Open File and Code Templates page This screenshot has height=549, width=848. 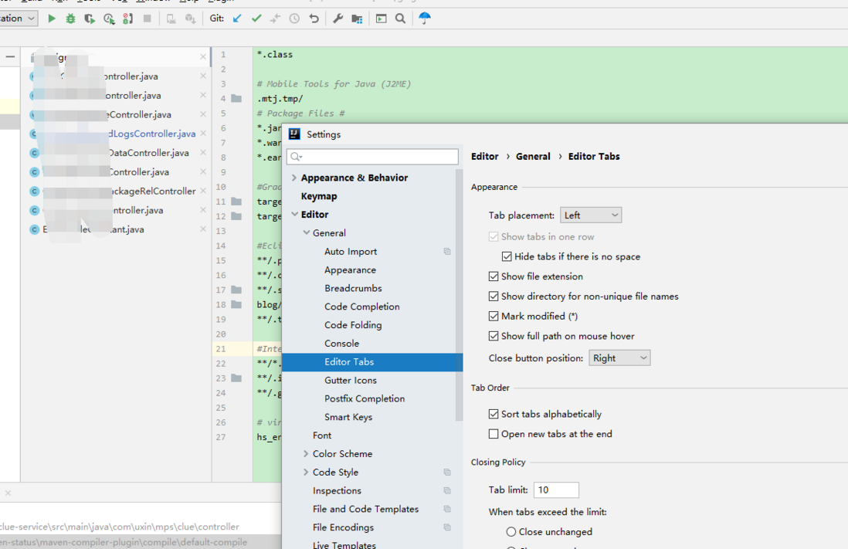coord(365,508)
